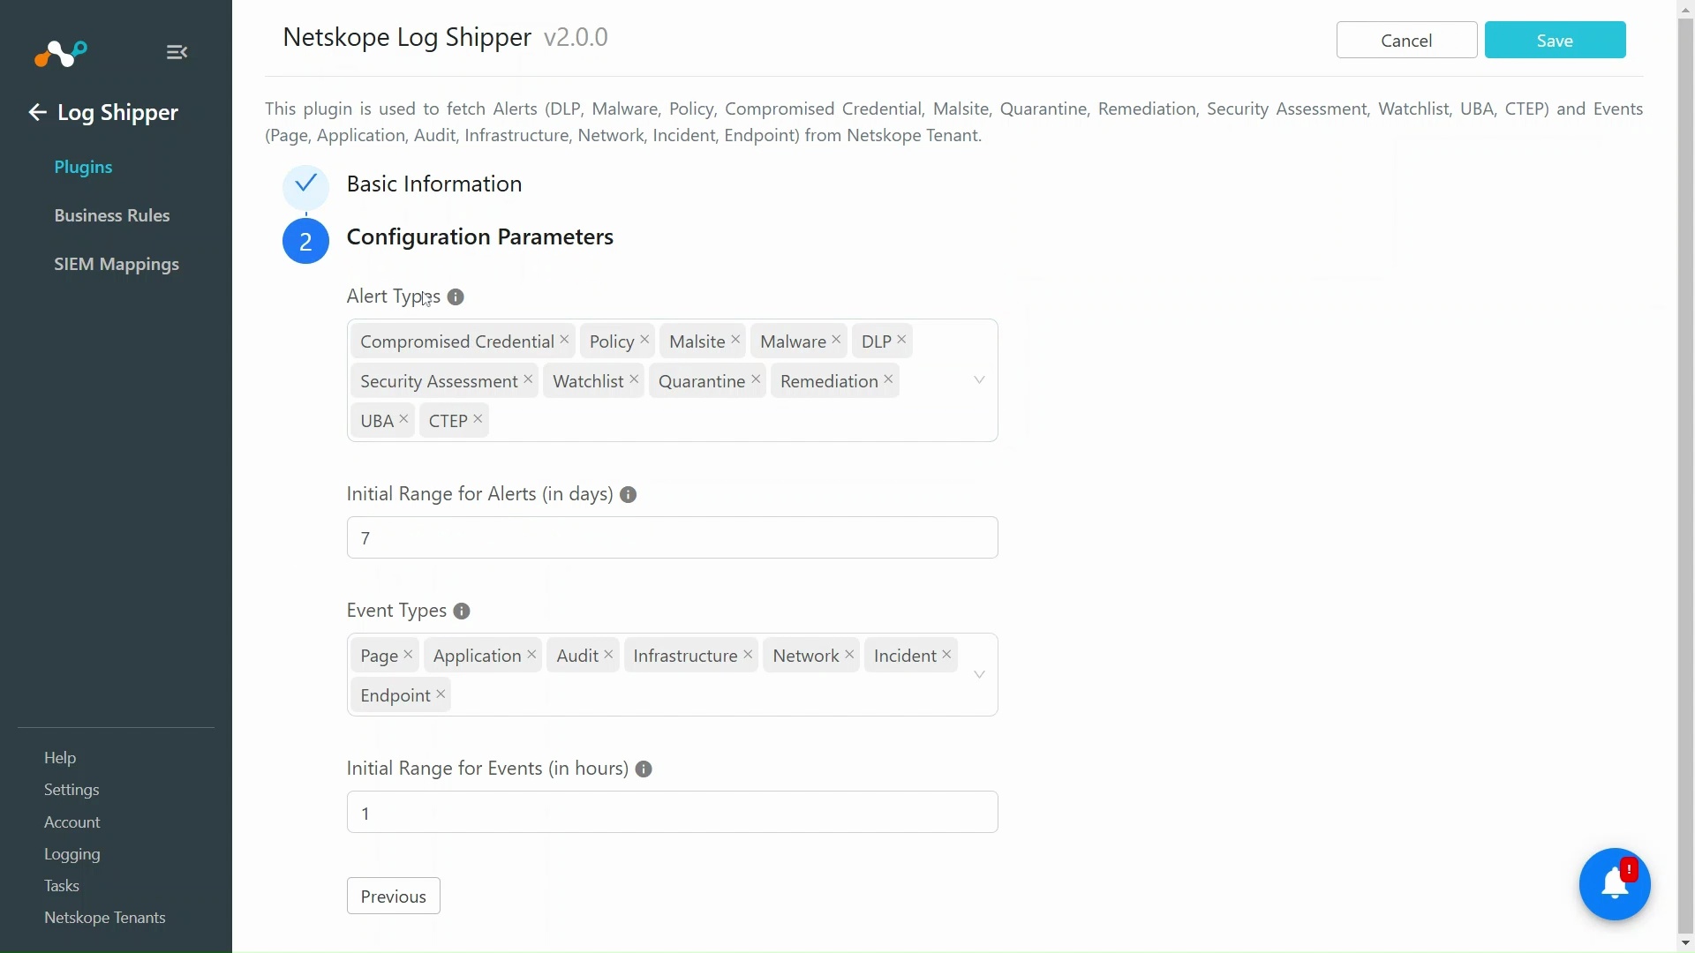Open SIEM Mappings in the sidebar
1695x953 pixels.
[117, 265]
